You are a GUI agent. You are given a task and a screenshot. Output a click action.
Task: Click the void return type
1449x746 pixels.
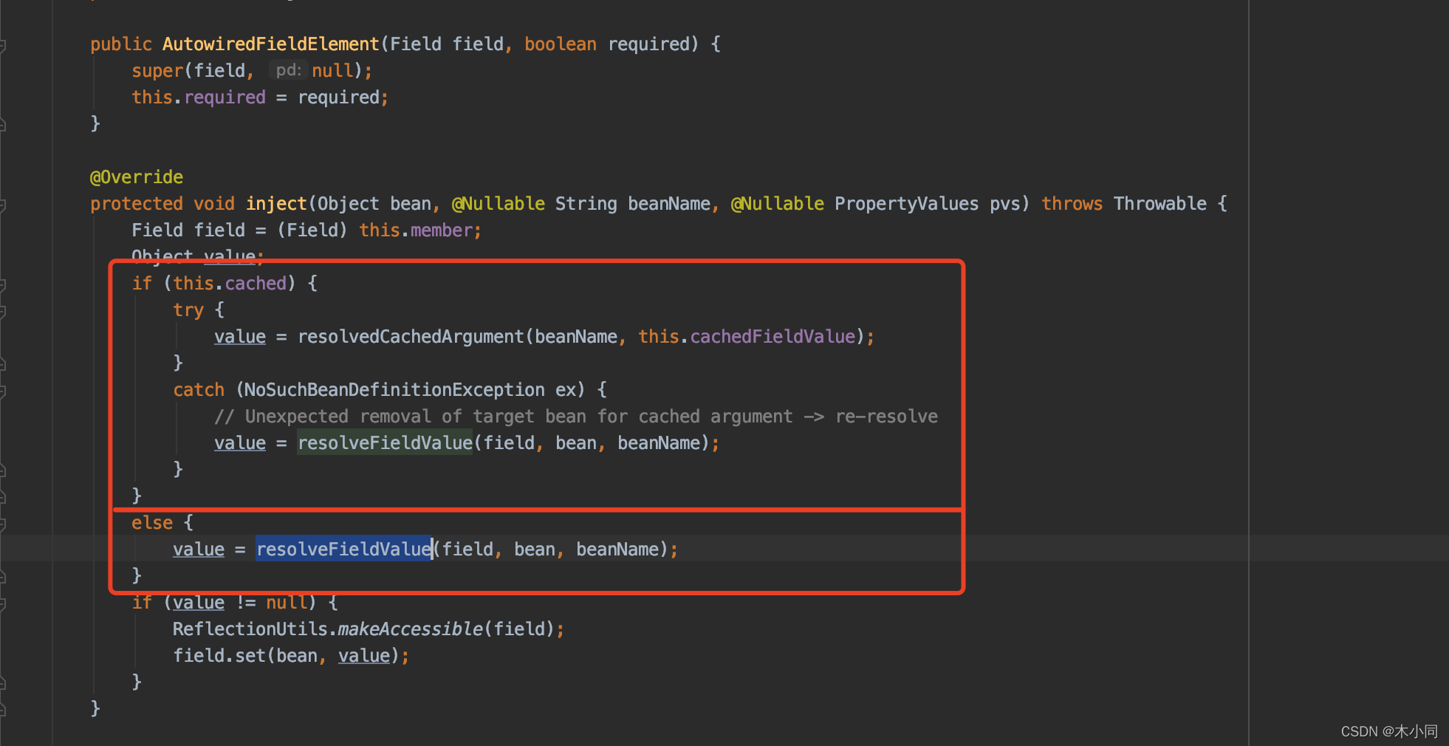click(214, 204)
